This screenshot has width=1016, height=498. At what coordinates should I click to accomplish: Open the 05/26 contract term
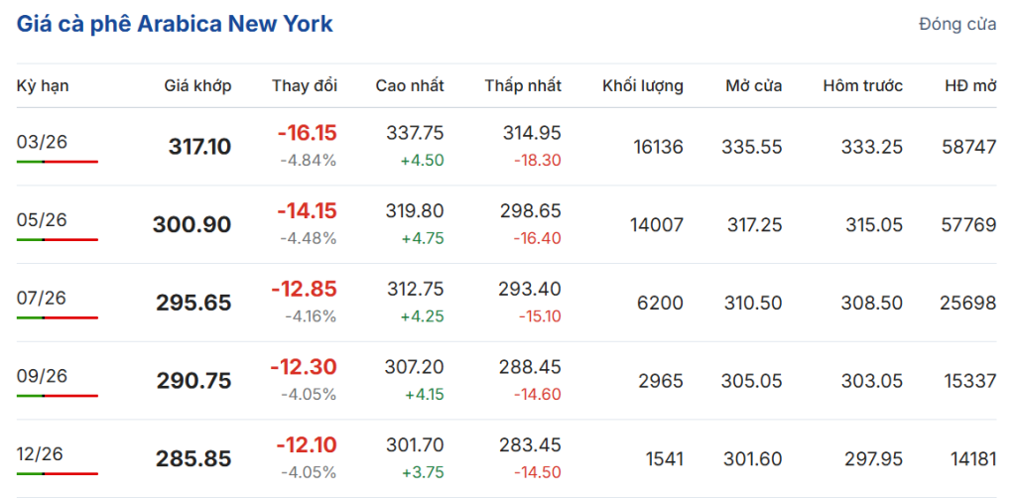42,219
